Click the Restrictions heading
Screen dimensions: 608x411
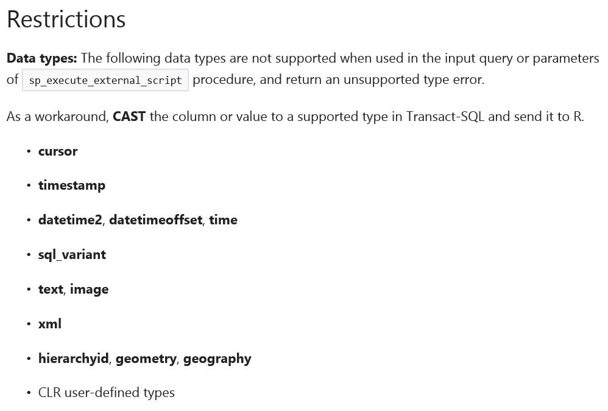[66, 19]
